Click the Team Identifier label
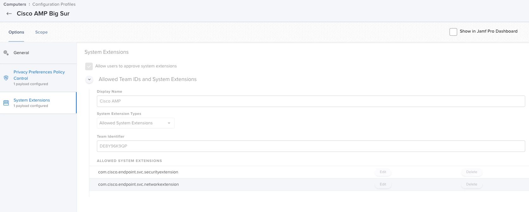 pyautogui.click(x=110, y=137)
